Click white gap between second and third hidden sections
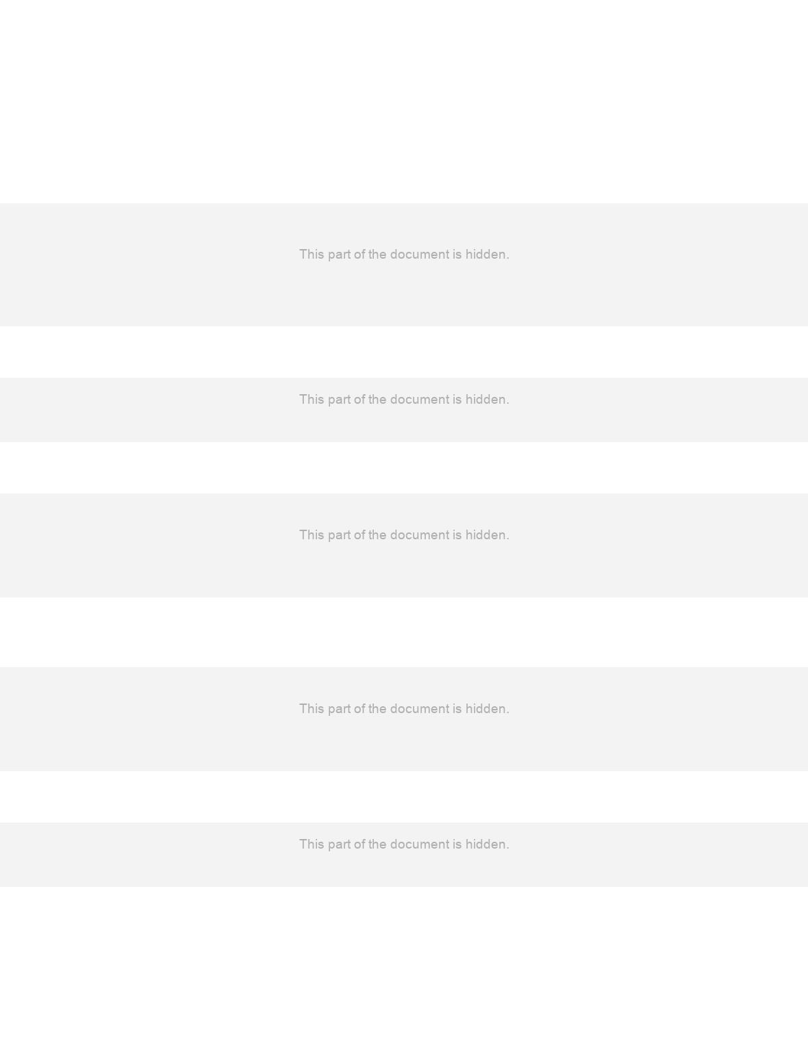Screen dimensions: 808x1045 pyautogui.click(x=404, y=467)
